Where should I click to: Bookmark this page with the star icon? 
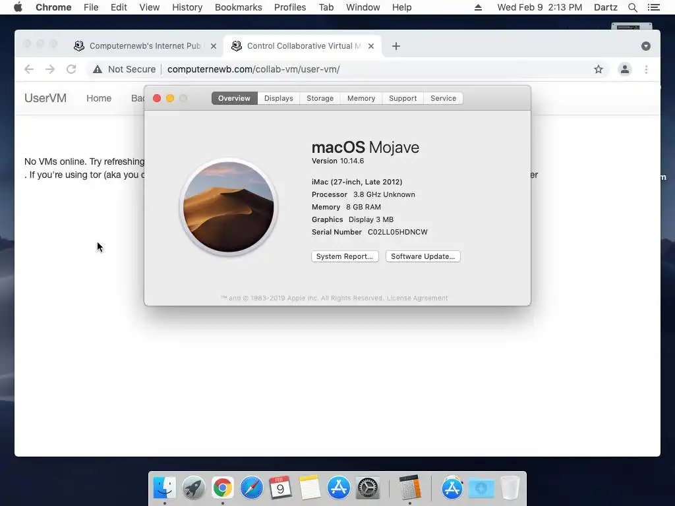tap(599, 69)
